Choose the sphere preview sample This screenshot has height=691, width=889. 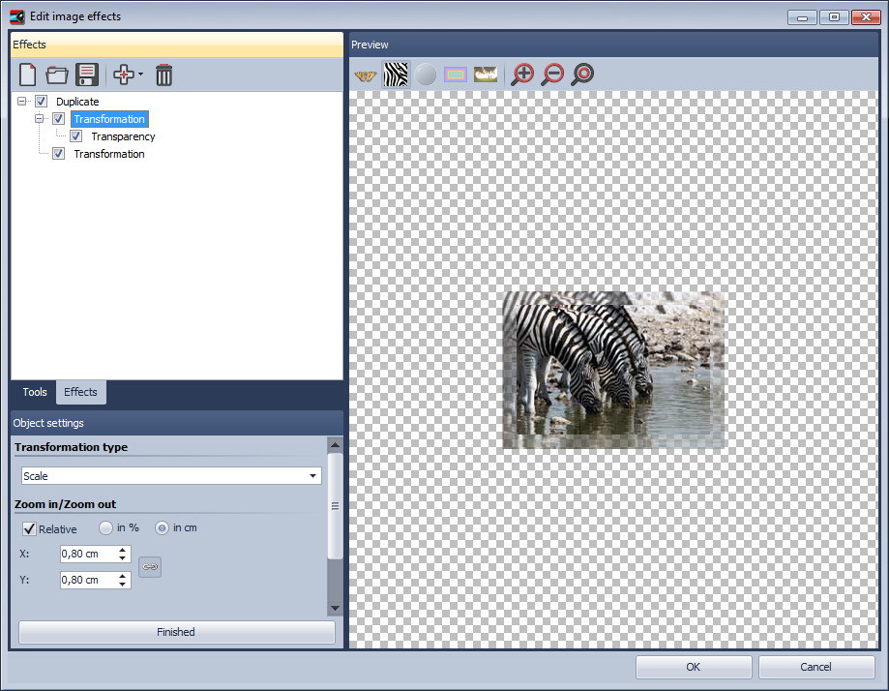[426, 75]
